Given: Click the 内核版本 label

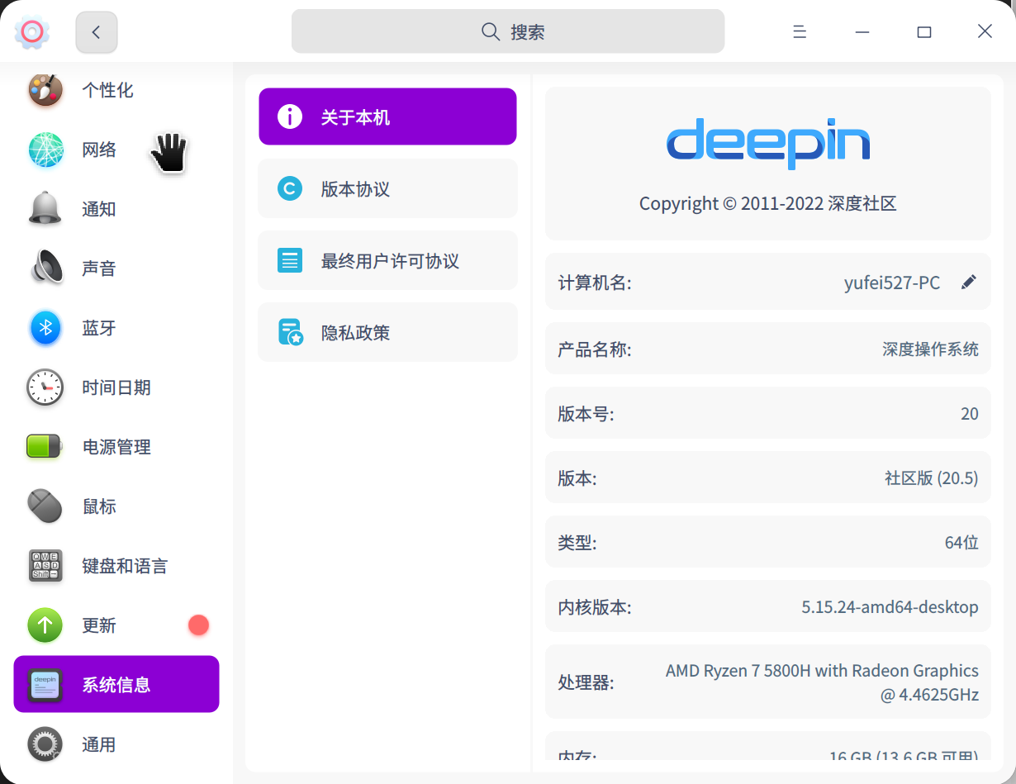Looking at the screenshot, I should coord(595,607).
